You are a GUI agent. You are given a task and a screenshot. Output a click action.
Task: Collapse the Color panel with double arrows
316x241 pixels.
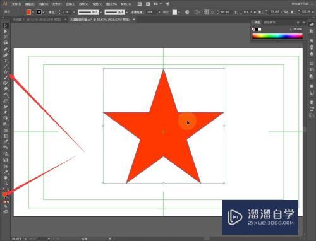pos(298,22)
